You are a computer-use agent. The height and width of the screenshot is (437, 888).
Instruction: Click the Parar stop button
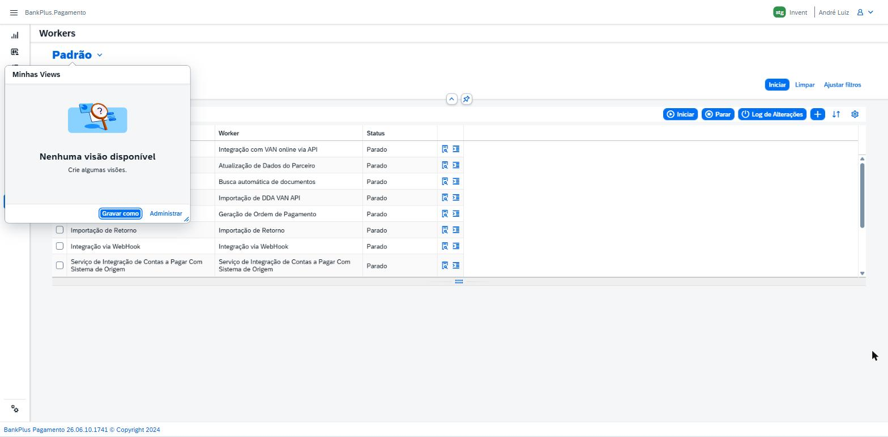click(718, 114)
